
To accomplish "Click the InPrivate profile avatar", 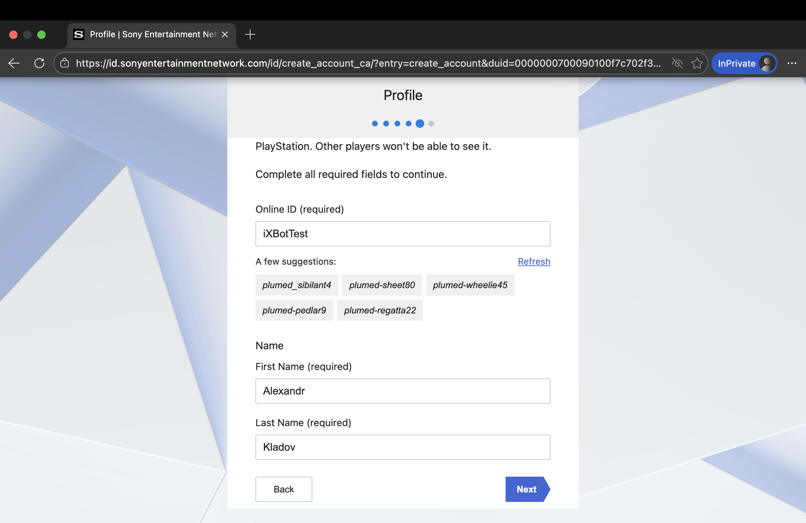I will [x=767, y=63].
